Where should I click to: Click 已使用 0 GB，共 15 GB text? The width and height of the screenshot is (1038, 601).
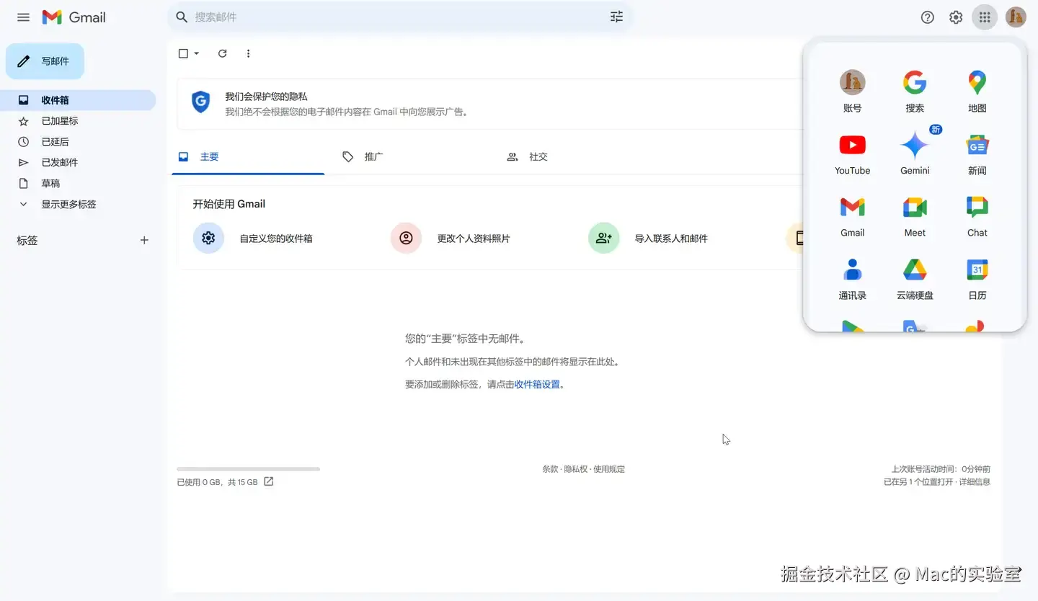click(217, 482)
